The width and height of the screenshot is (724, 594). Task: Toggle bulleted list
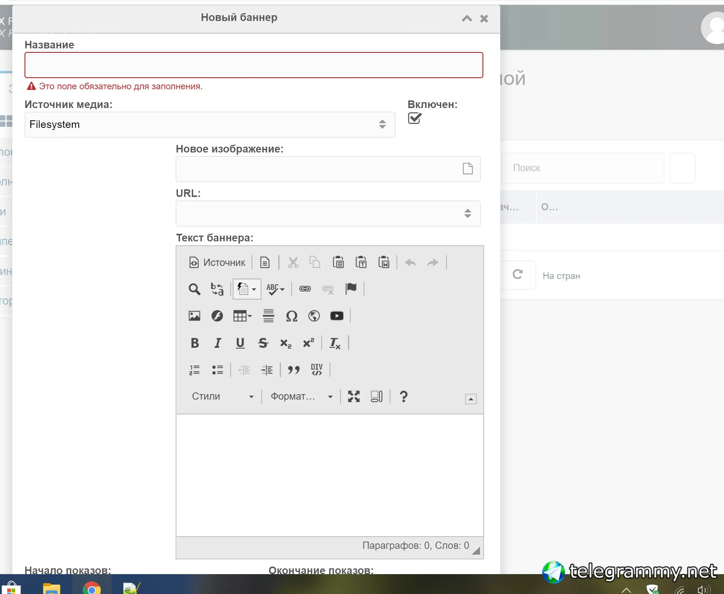tap(217, 370)
